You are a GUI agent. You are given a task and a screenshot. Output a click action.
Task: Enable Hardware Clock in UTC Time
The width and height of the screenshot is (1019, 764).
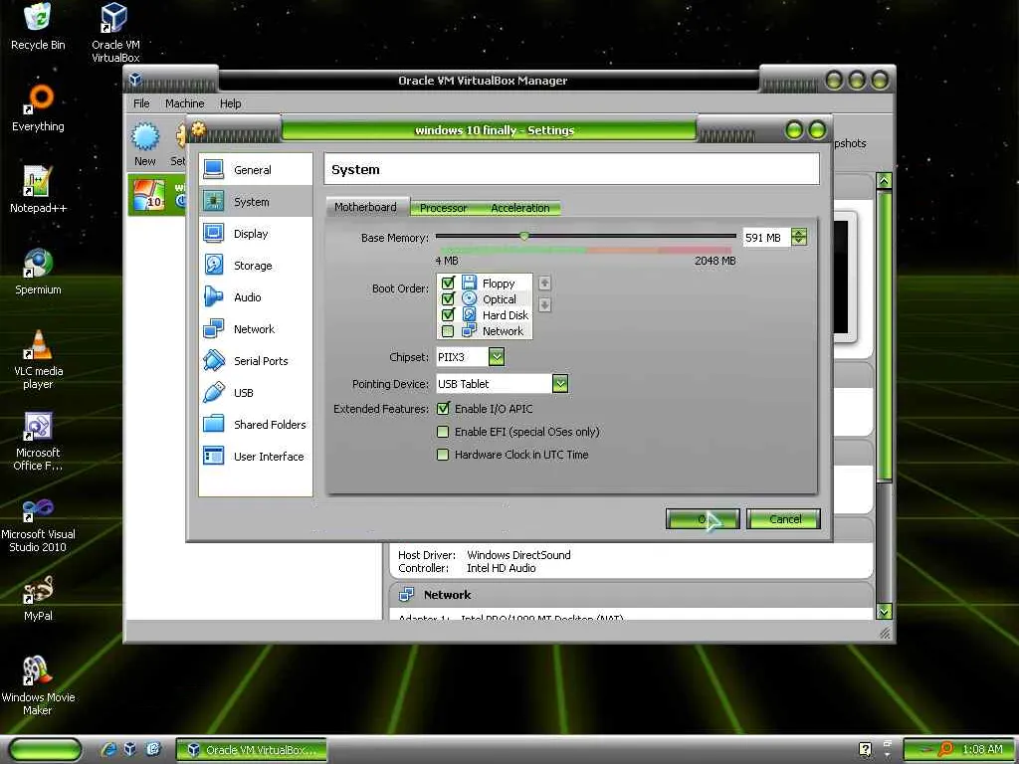click(x=443, y=454)
